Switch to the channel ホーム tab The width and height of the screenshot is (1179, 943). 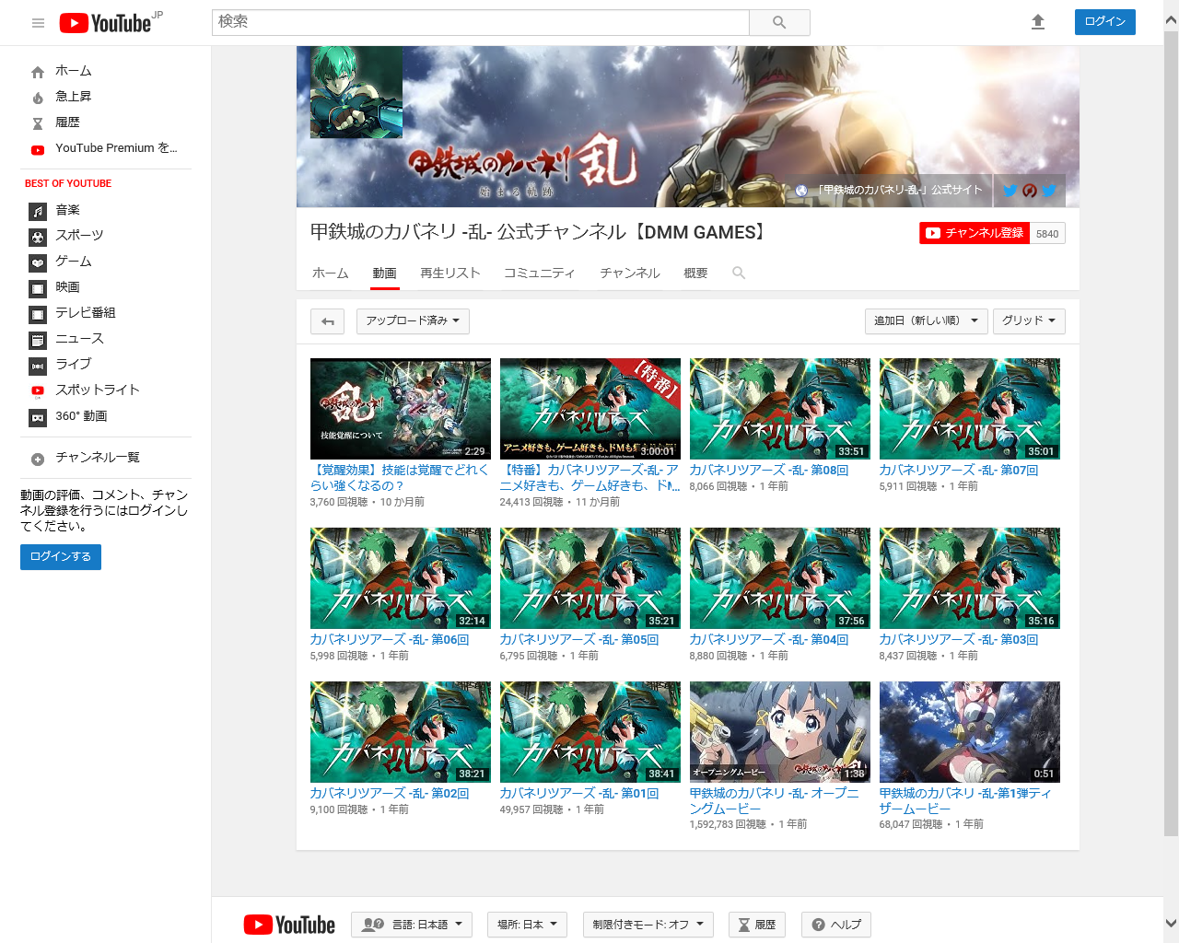(331, 274)
